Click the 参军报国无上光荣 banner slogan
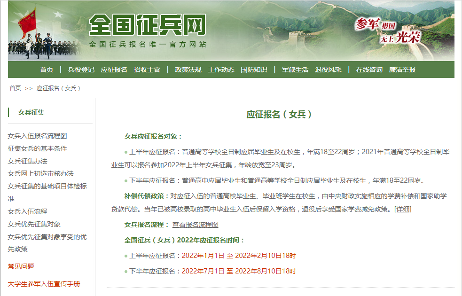 pyautogui.click(x=388, y=31)
